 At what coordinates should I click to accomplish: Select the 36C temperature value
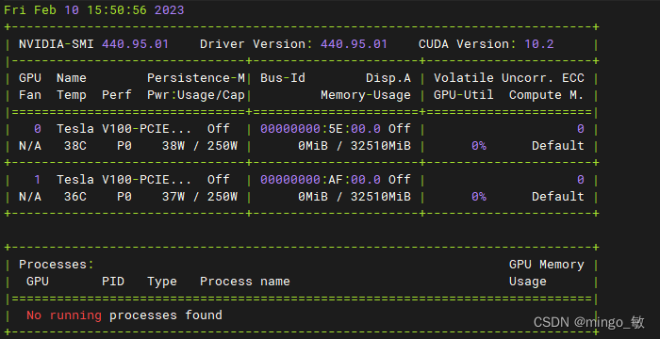click(74, 197)
